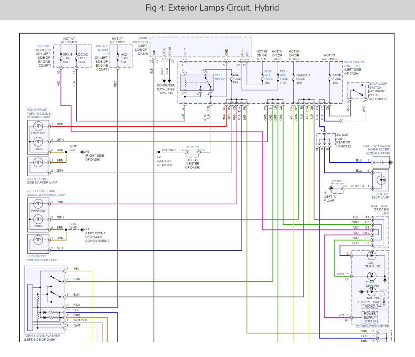Click the STOP LAMP SWITCH label

tap(378, 86)
